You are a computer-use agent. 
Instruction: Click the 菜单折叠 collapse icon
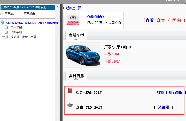(21, 14)
